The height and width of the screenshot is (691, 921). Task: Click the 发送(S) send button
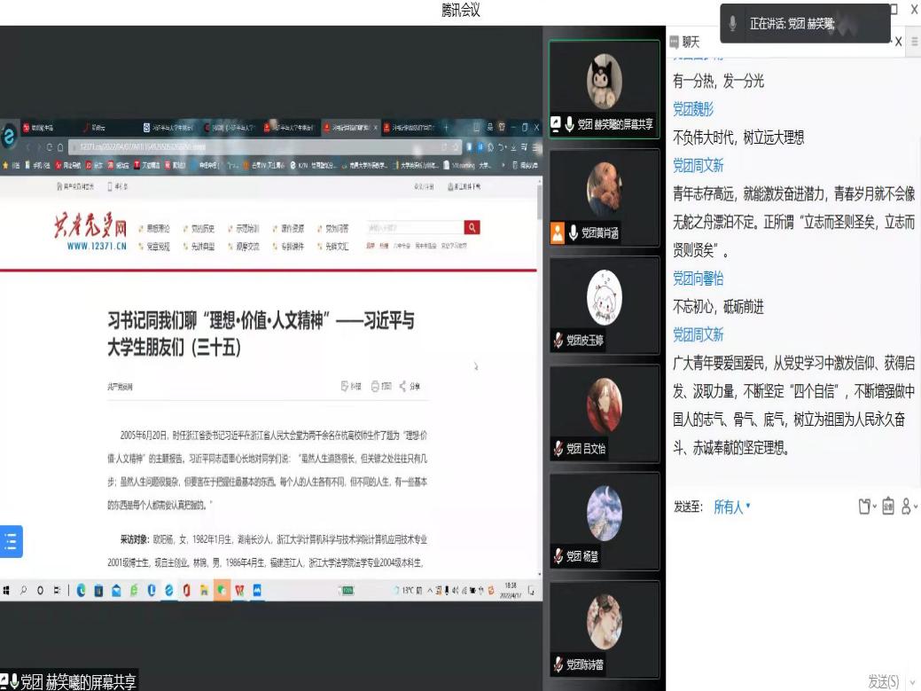click(x=884, y=681)
